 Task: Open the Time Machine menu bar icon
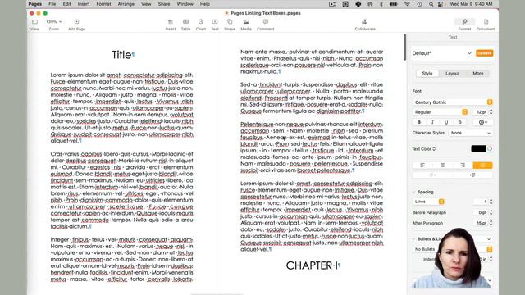click(419, 4)
